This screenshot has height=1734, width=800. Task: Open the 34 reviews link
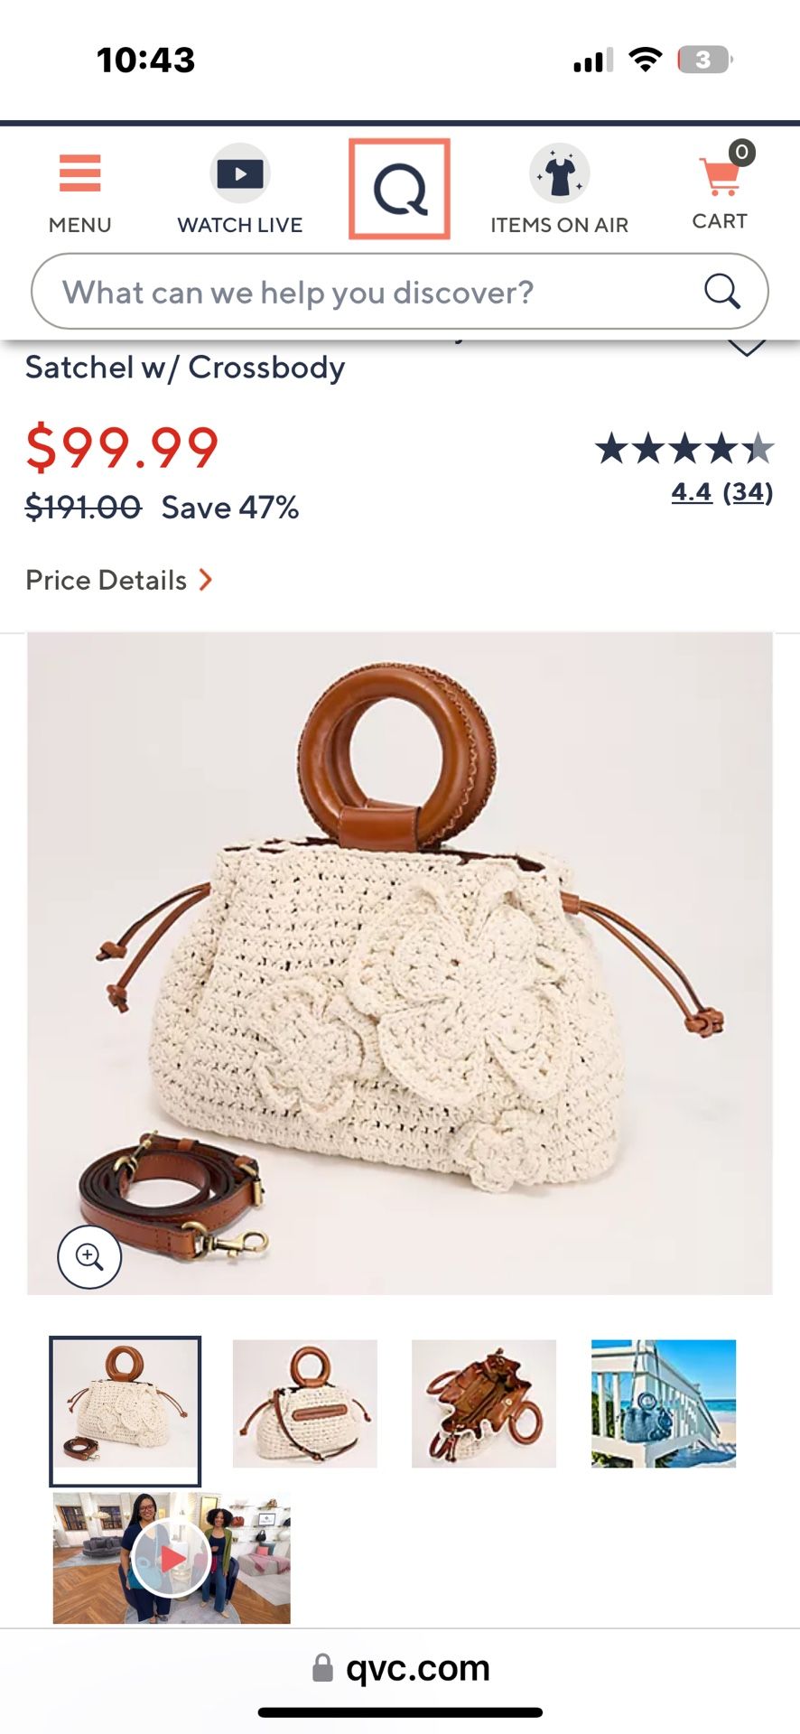click(x=748, y=492)
